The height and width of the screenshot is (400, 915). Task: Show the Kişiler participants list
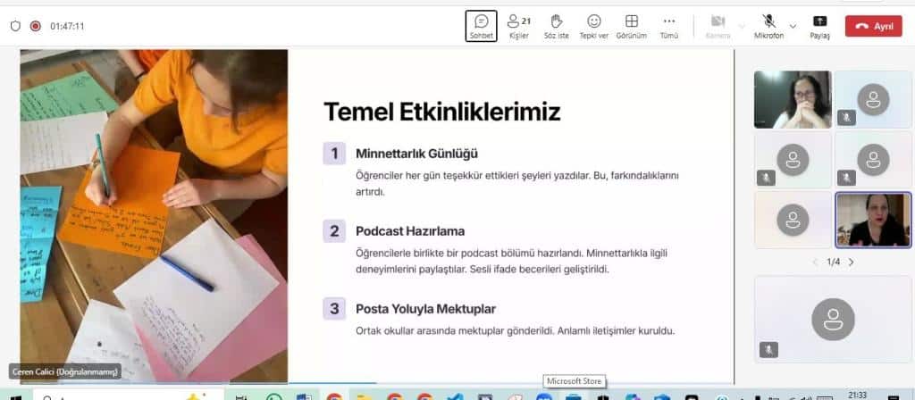pyautogui.click(x=518, y=25)
